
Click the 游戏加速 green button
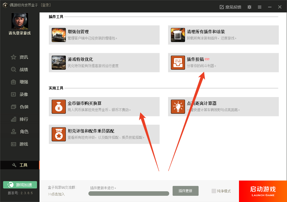coord(20,185)
